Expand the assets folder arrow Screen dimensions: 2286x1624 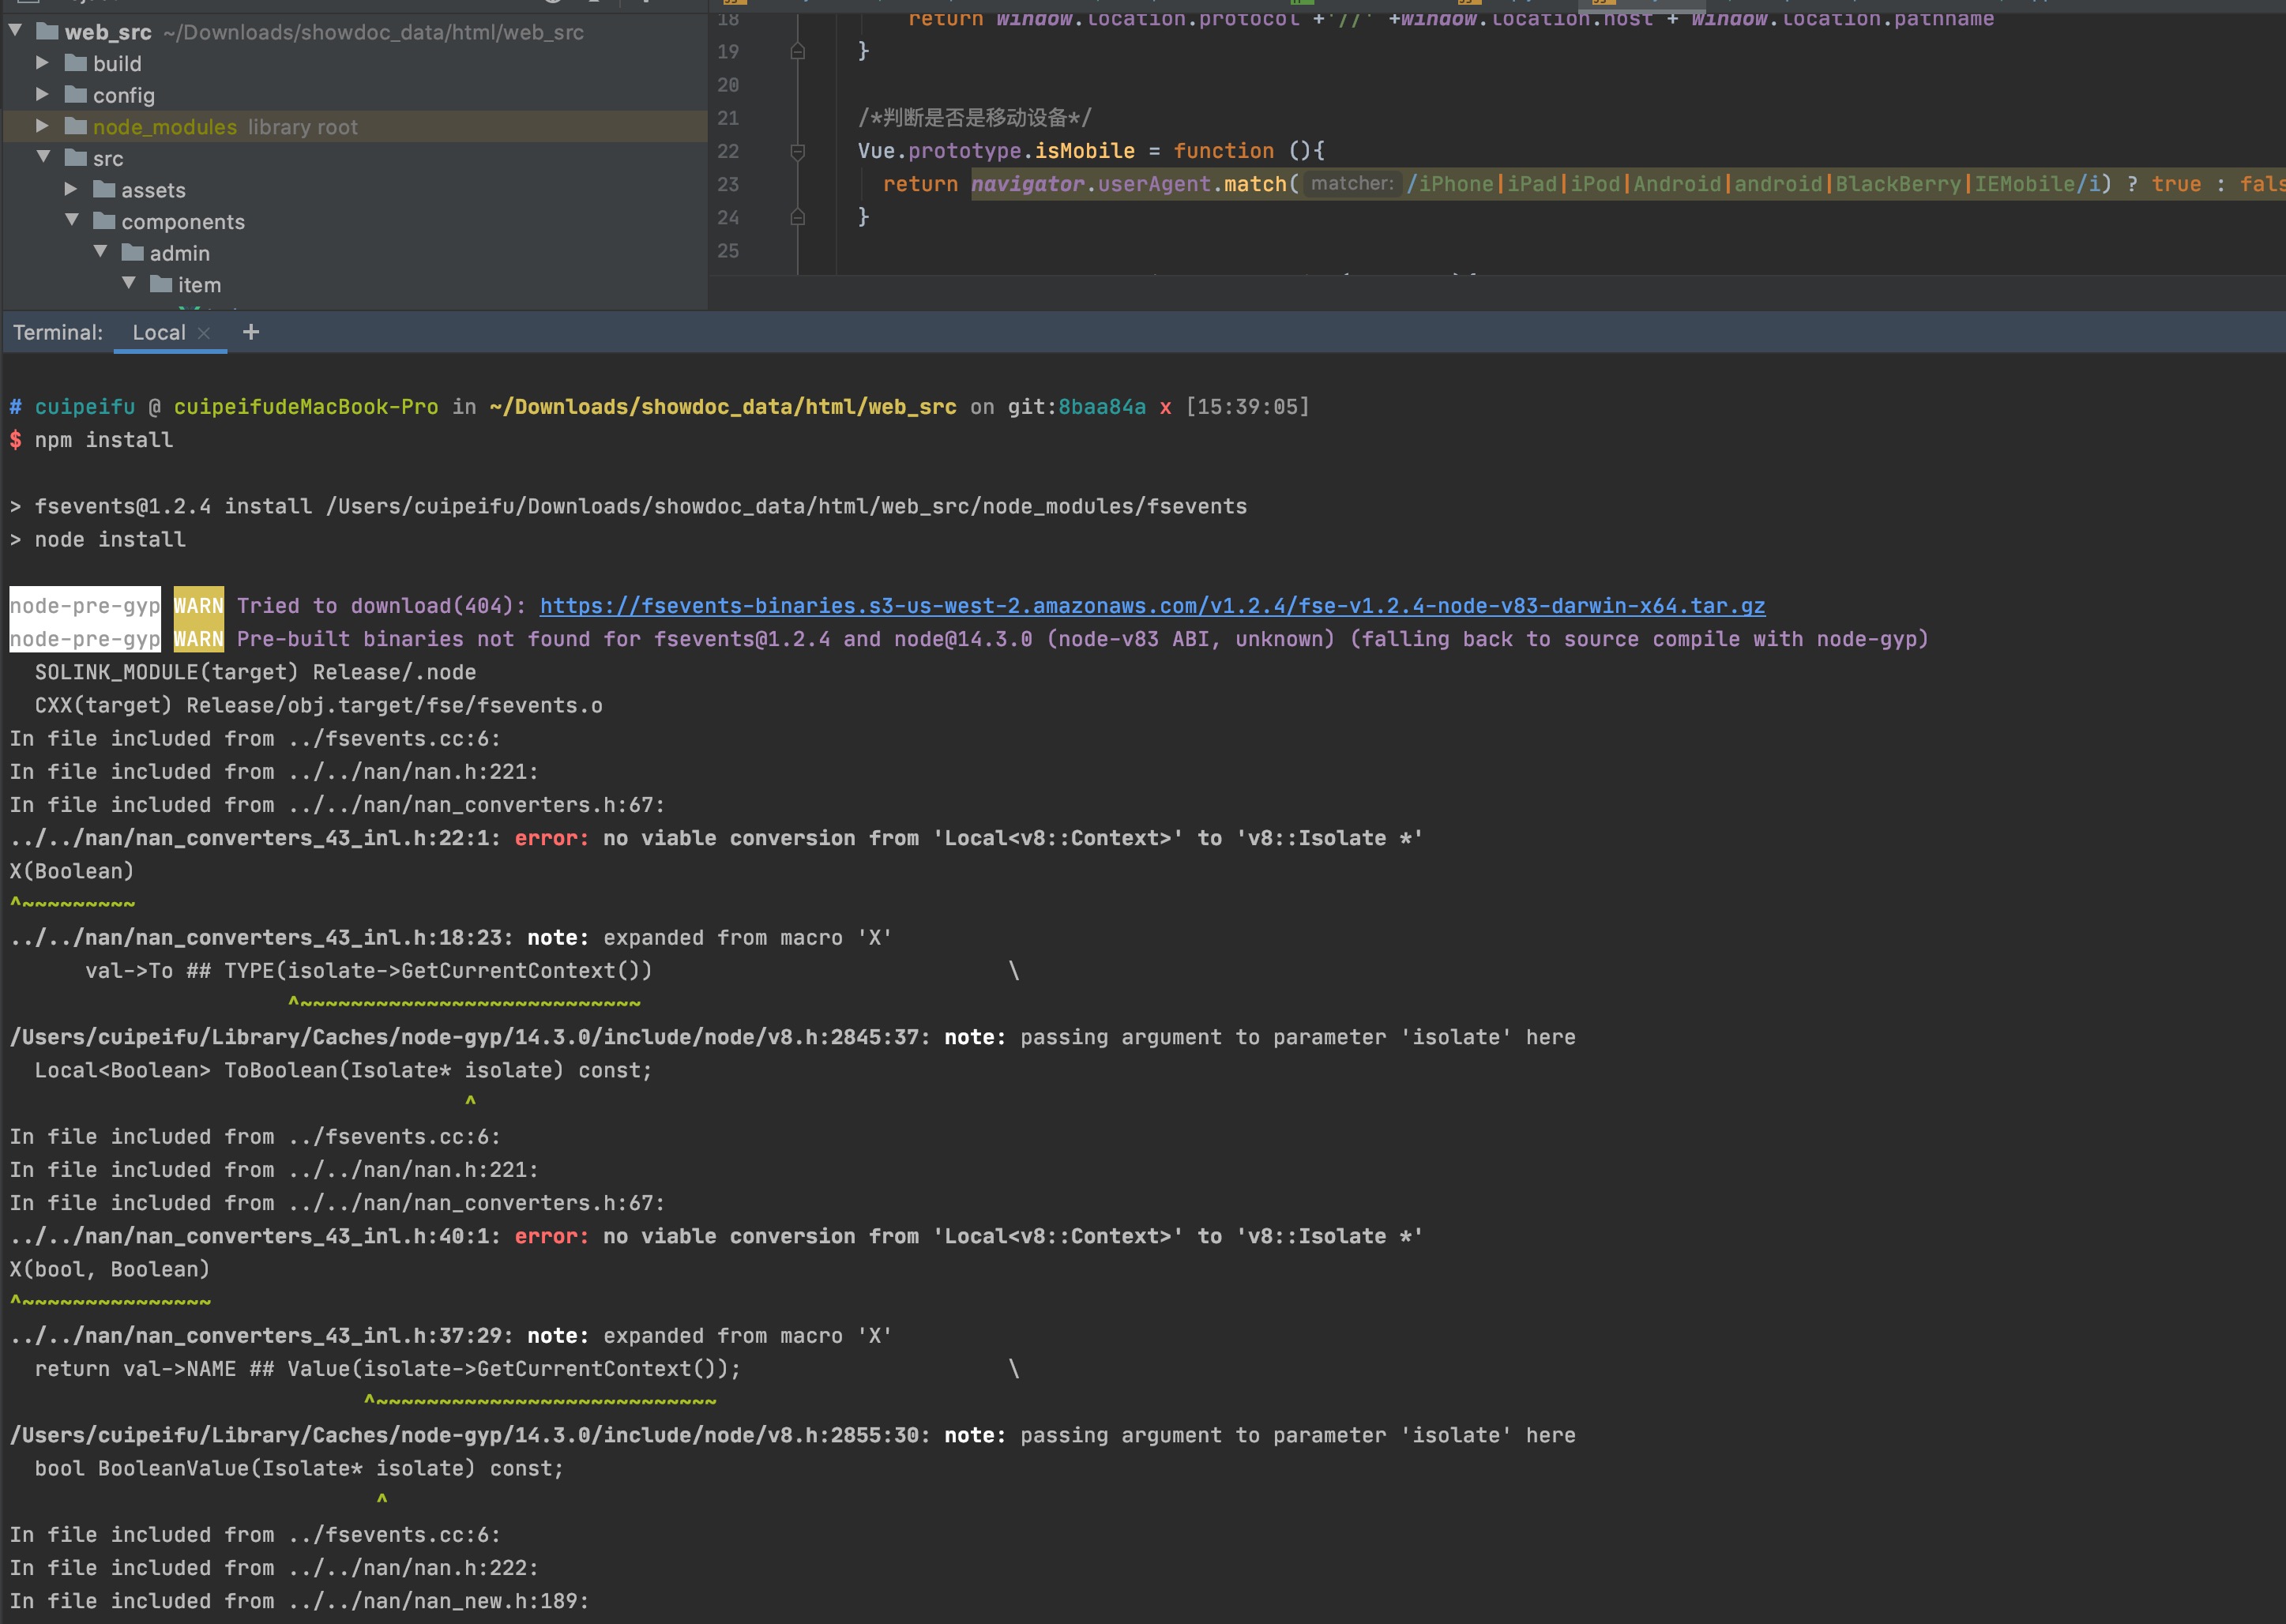[70, 189]
